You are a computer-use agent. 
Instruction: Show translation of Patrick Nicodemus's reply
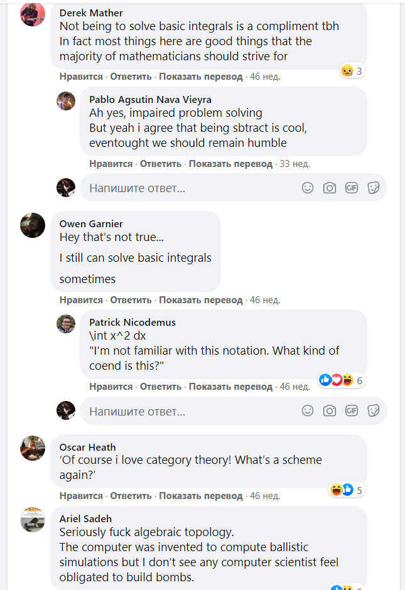(x=230, y=387)
